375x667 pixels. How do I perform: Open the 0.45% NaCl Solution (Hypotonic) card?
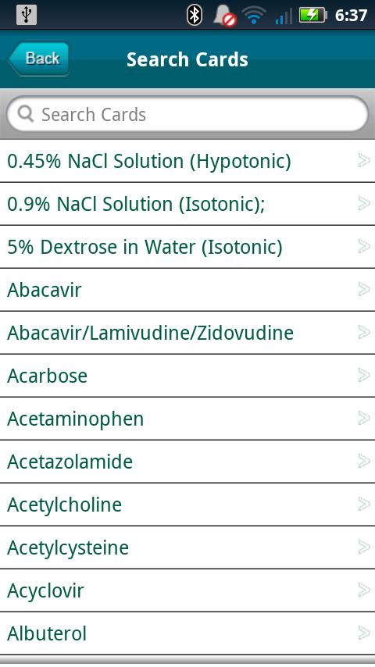point(187,161)
